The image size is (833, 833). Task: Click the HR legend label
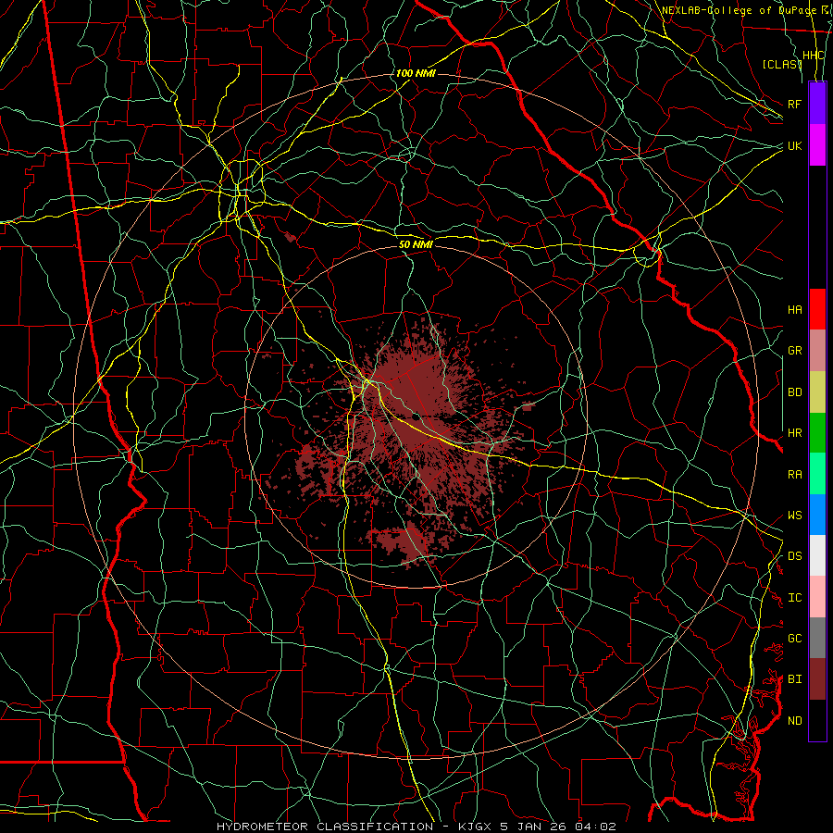(794, 433)
